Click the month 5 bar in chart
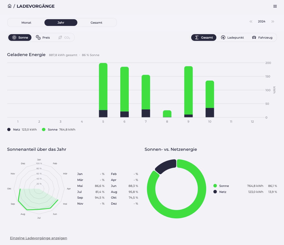 pos(103,90)
